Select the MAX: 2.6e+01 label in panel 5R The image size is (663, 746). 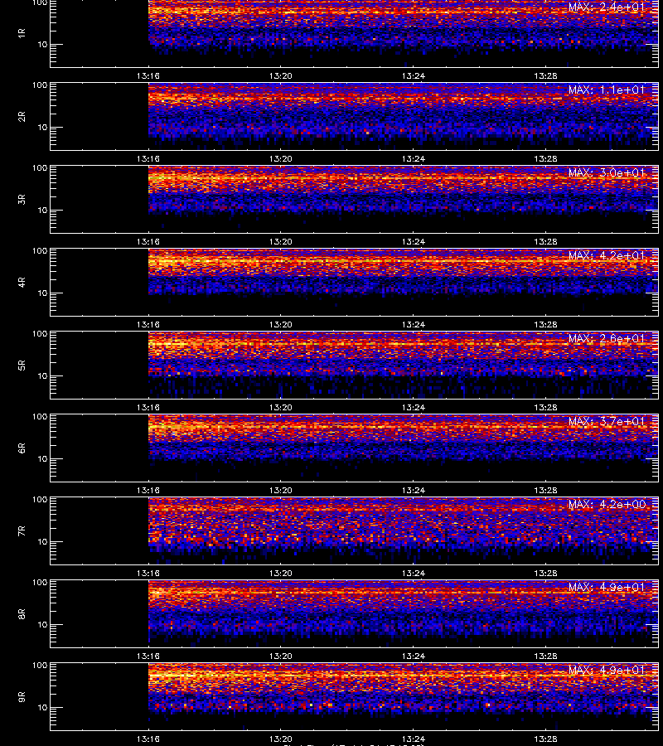click(x=607, y=339)
